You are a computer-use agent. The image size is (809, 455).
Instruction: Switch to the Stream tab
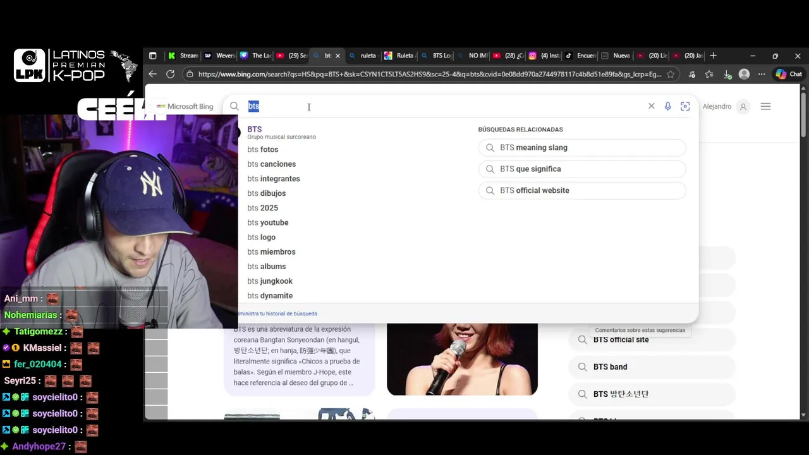(183, 56)
